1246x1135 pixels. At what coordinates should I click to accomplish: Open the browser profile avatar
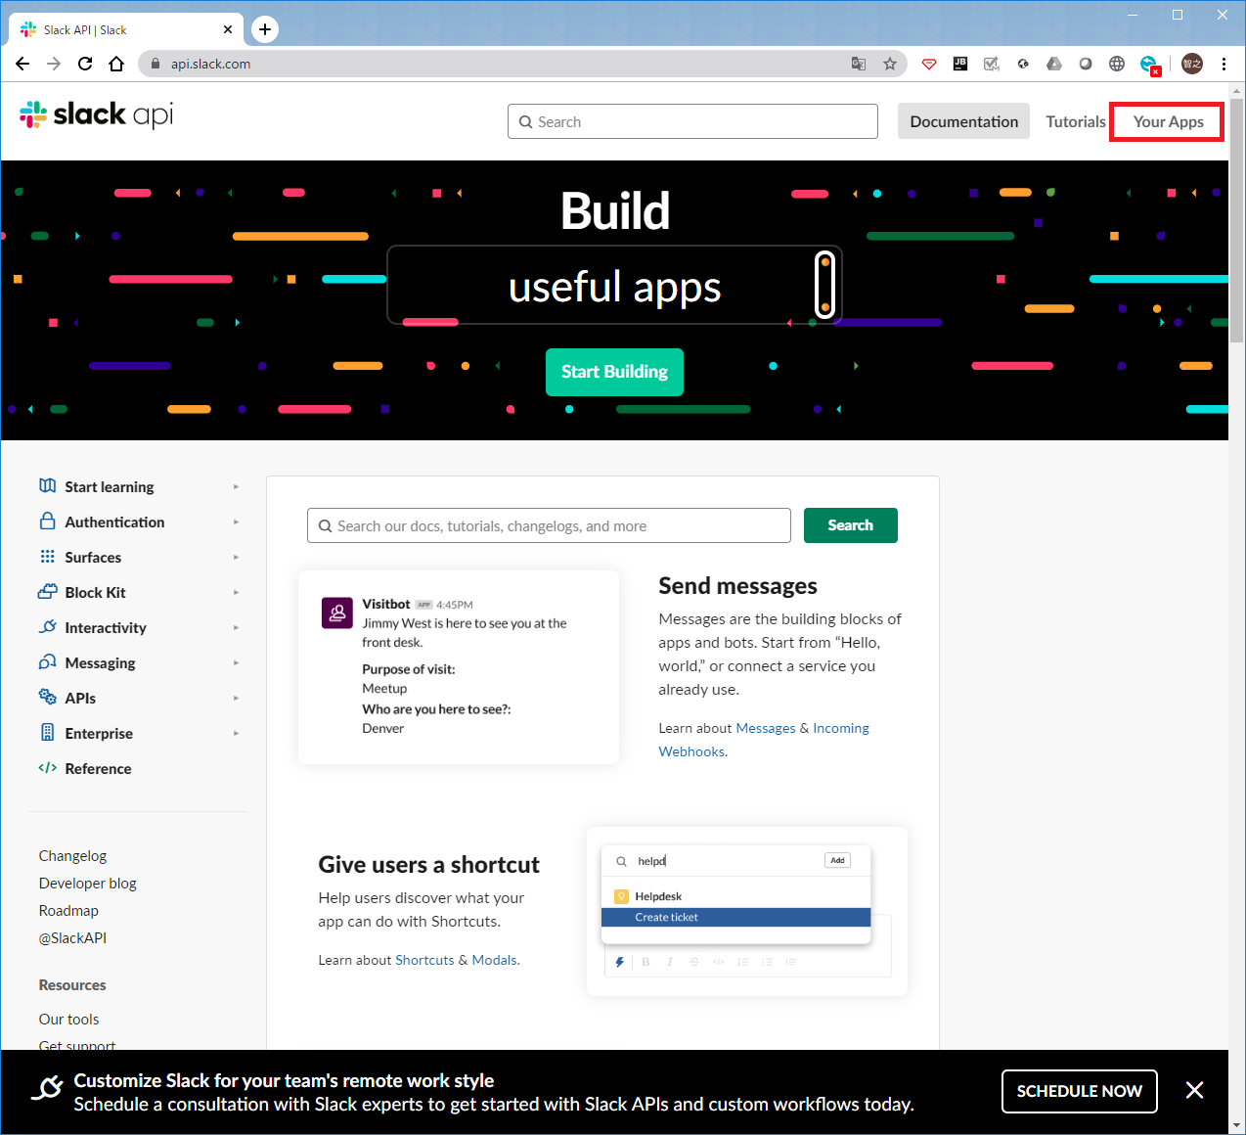[1192, 64]
